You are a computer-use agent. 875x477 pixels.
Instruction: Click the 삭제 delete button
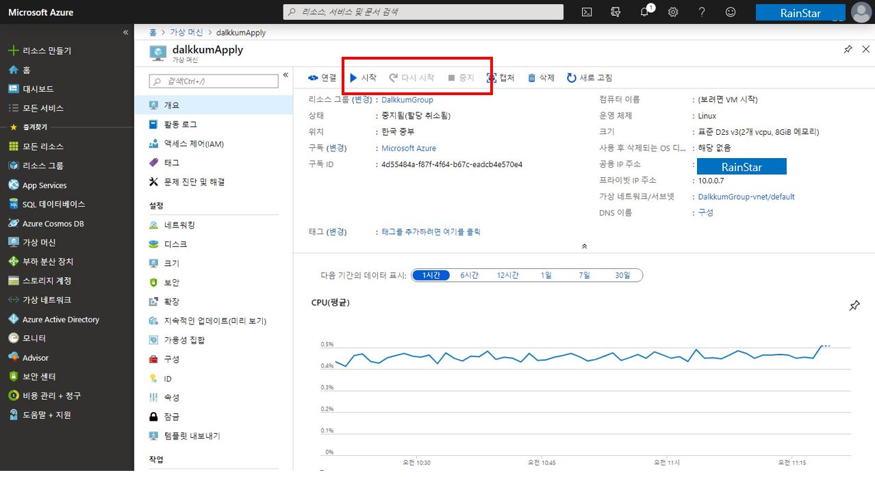coord(541,78)
